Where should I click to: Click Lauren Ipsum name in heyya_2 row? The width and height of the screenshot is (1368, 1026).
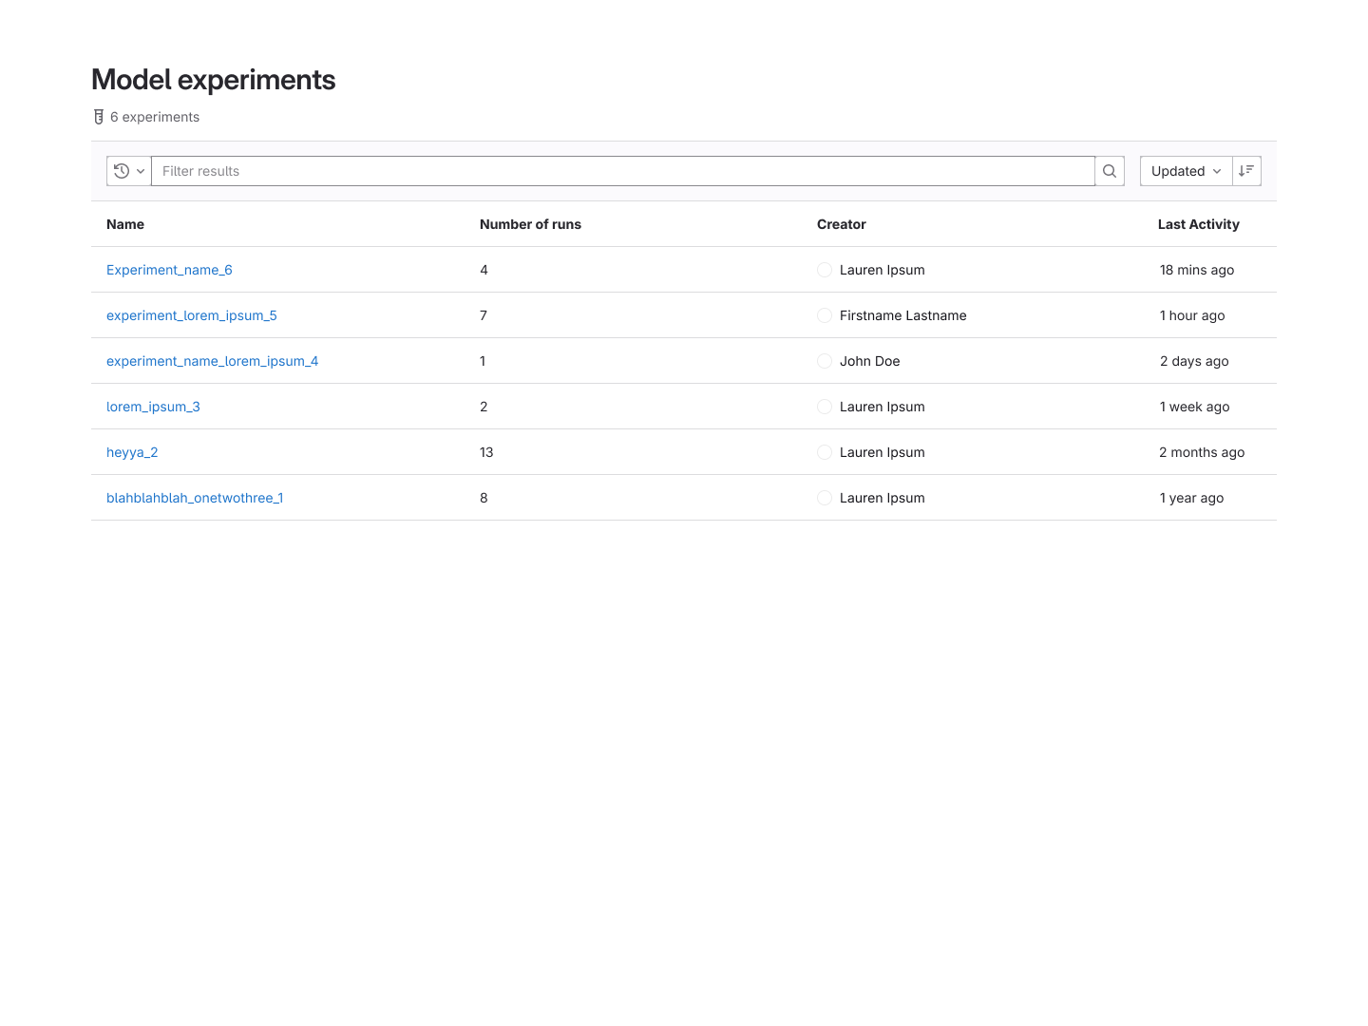(x=883, y=452)
